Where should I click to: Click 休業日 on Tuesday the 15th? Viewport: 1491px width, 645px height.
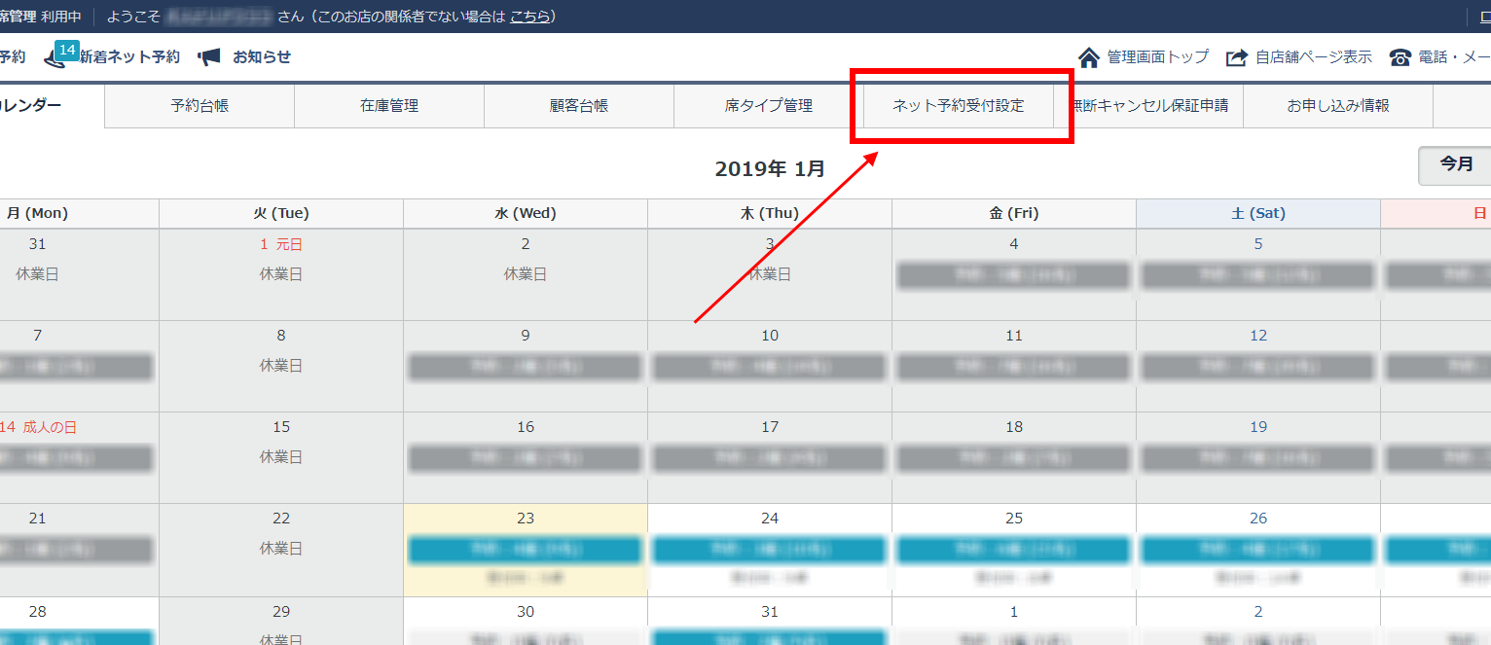click(x=281, y=456)
